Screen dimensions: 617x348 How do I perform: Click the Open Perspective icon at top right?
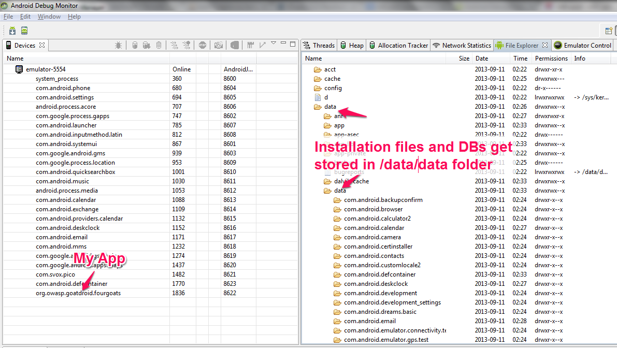click(x=609, y=31)
